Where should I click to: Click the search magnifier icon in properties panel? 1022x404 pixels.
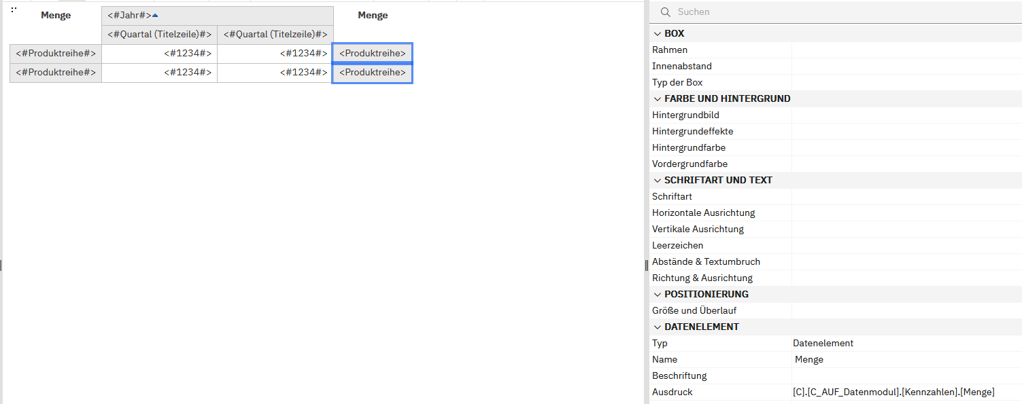pos(665,12)
